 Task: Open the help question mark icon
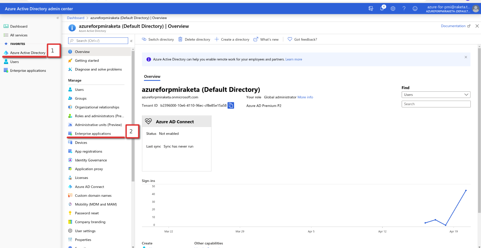pyautogui.click(x=404, y=9)
